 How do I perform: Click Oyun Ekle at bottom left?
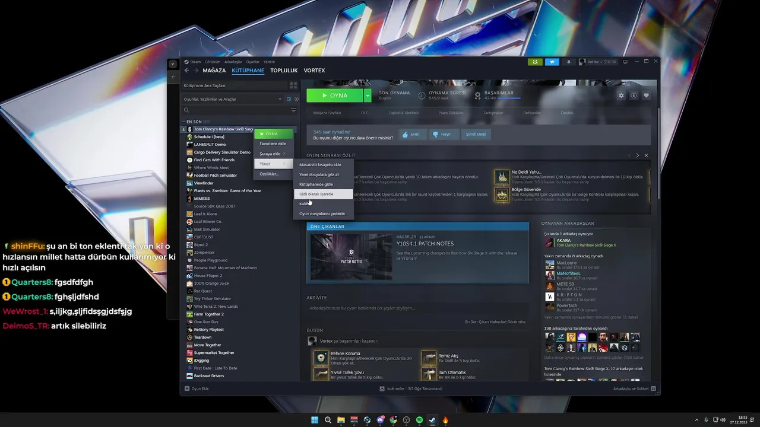pos(197,388)
